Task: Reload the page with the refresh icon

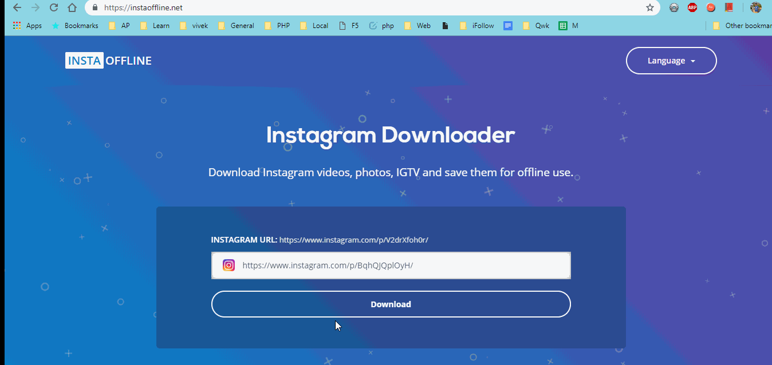Action: pos(53,8)
